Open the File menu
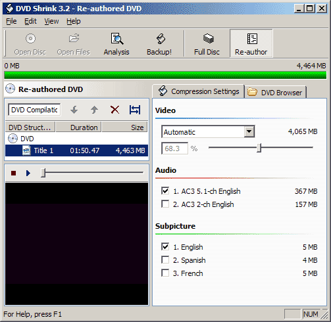This screenshot has width=331, height=322. [11, 21]
